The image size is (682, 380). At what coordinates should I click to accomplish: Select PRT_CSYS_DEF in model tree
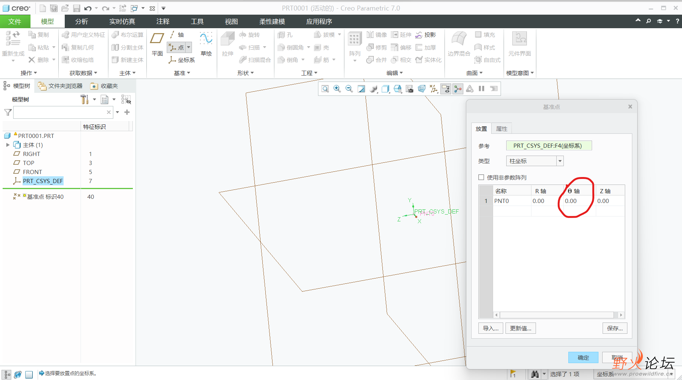[x=43, y=181]
